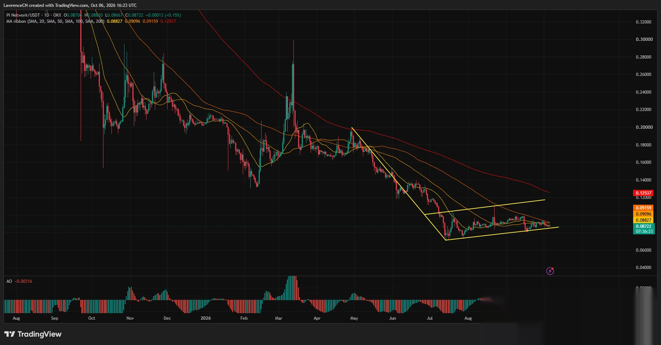Click the 0.06000 price scale value
Viewport: 661px width, 345px height.
coord(644,250)
